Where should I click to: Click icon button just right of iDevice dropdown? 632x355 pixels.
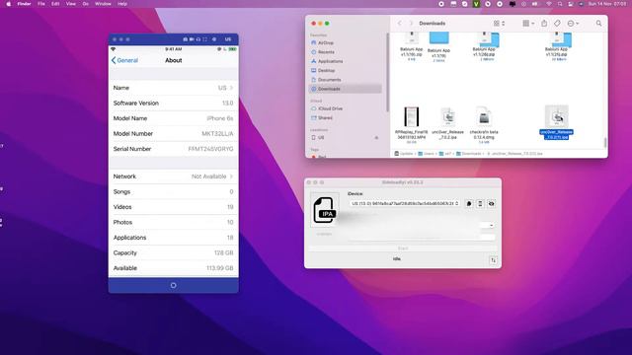click(x=469, y=204)
